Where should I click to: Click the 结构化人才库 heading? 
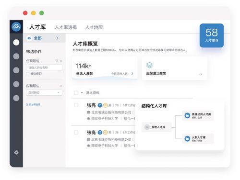[x=154, y=106]
